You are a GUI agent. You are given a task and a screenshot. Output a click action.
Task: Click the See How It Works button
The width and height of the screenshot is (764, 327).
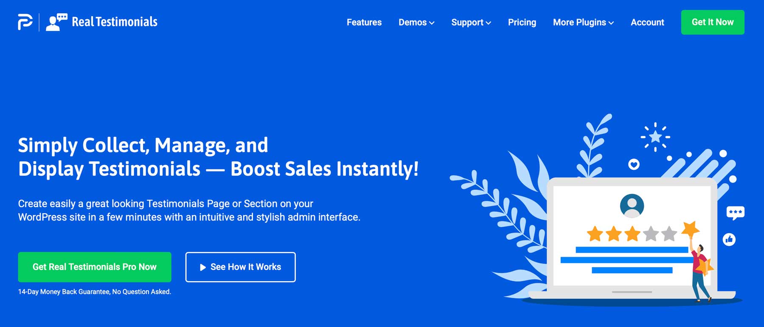(241, 267)
